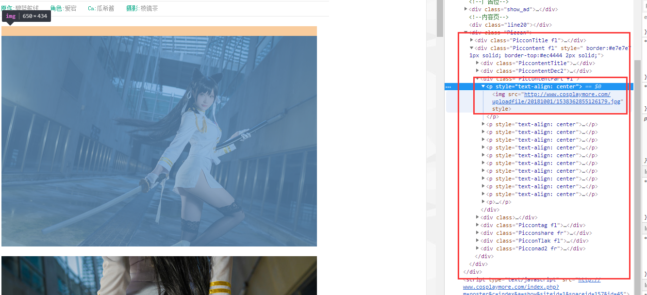Viewport: 647px width, 295px height.
Task: Expand the div with empty class attribute
Action: pos(478,217)
